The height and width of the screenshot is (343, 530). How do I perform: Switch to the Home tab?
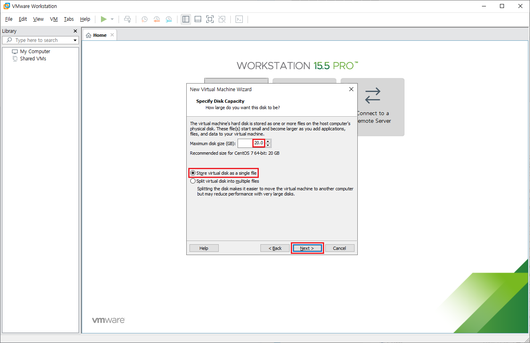click(100, 35)
